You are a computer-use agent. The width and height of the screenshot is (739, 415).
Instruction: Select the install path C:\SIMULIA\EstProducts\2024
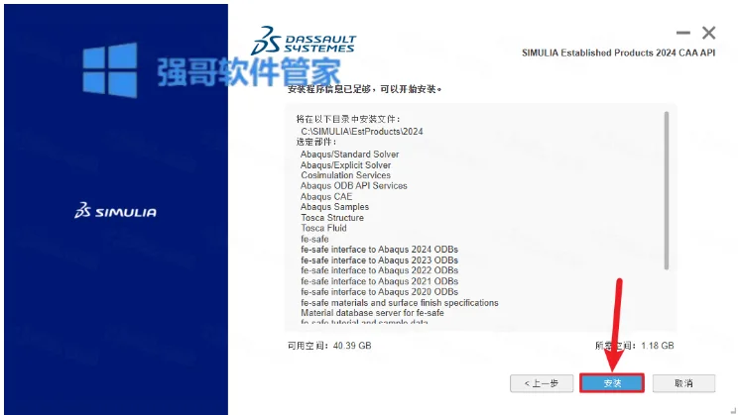(x=362, y=132)
